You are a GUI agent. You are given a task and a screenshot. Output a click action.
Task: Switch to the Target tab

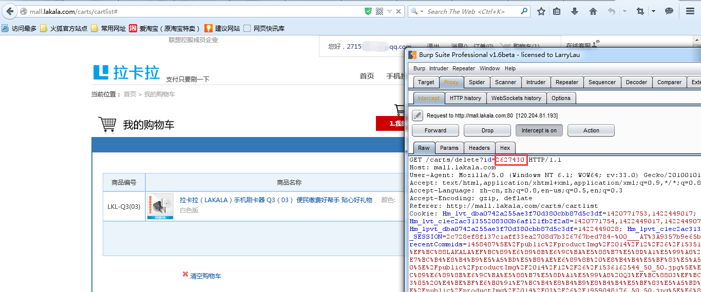pos(426,82)
